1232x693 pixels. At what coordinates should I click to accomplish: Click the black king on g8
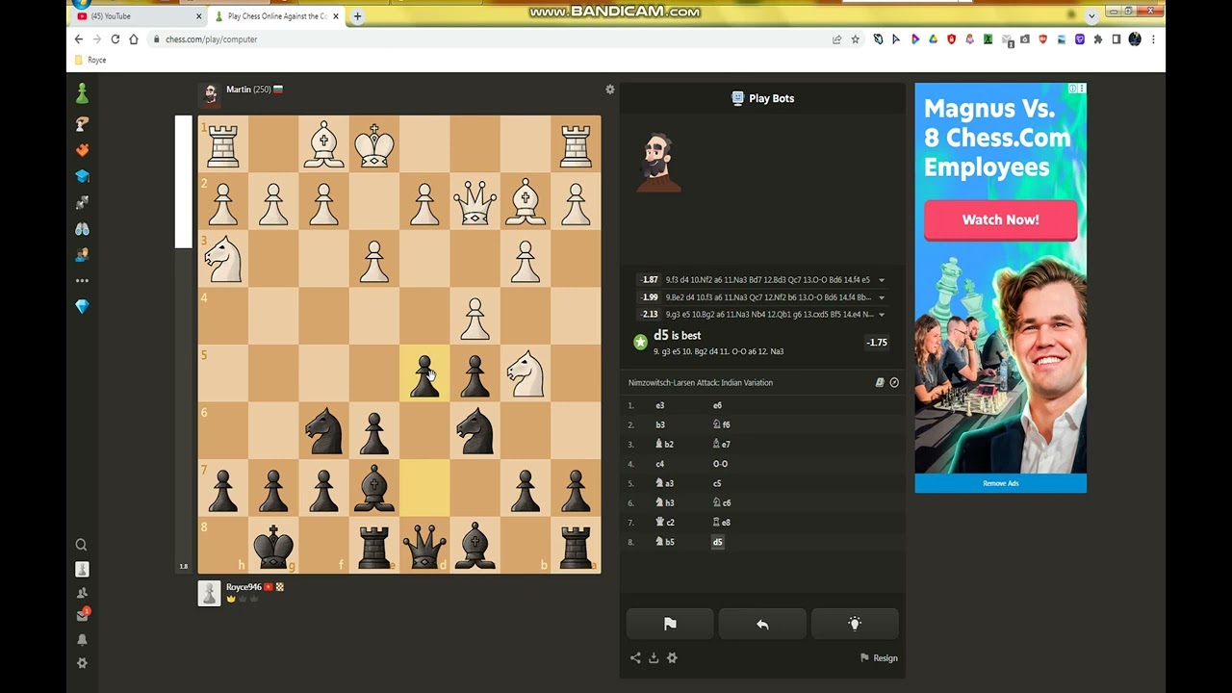[273, 546]
